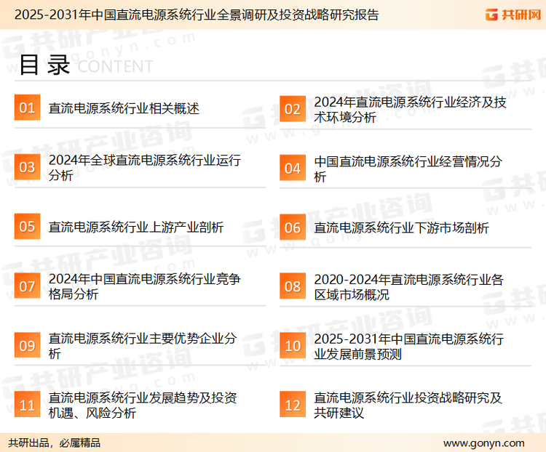Screen dimensions: 546x452
Task: Open the www.gonyn.com footer link
Action: click(484, 443)
